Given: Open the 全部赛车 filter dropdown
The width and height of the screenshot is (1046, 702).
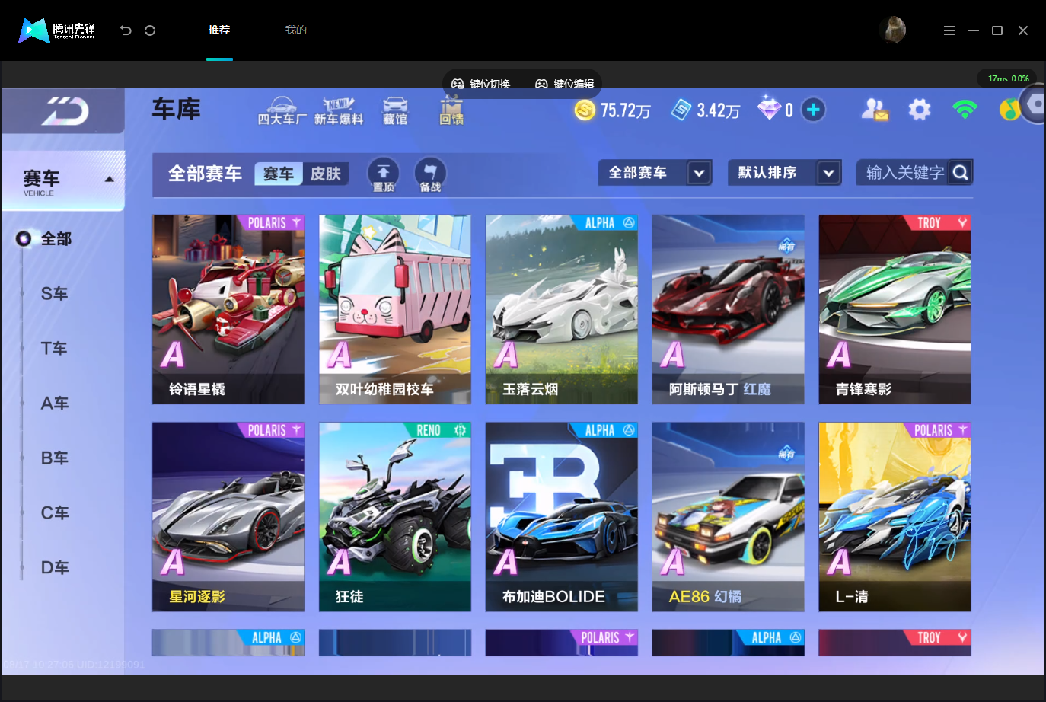Looking at the screenshot, I should coord(655,173).
